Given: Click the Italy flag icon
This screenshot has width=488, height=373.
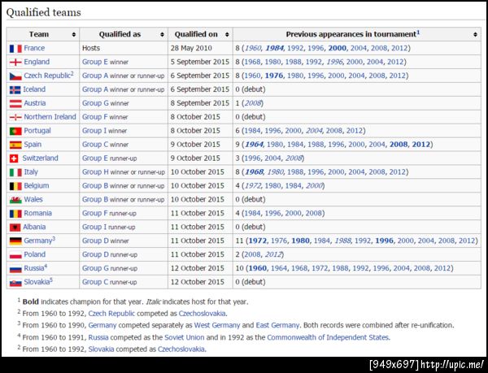Looking at the screenshot, I should tap(15, 172).
